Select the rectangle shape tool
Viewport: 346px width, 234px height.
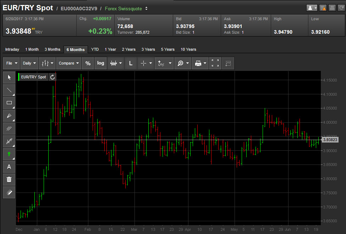pos(9,103)
